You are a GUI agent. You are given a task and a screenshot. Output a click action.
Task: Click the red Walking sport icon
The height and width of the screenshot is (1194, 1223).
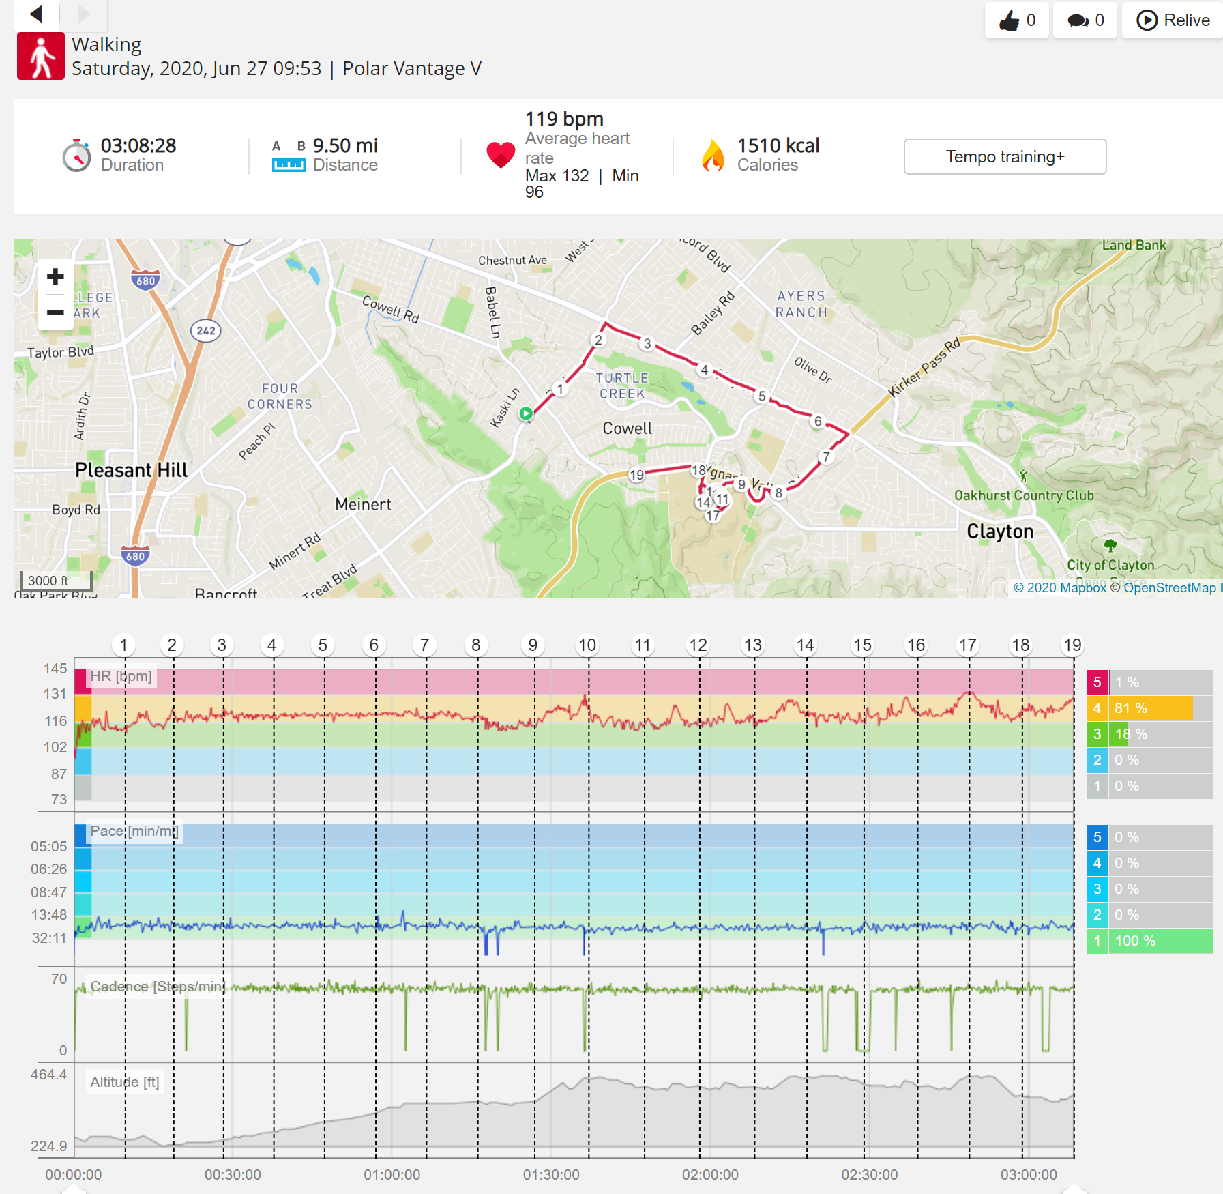pyautogui.click(x=41, y=56)
